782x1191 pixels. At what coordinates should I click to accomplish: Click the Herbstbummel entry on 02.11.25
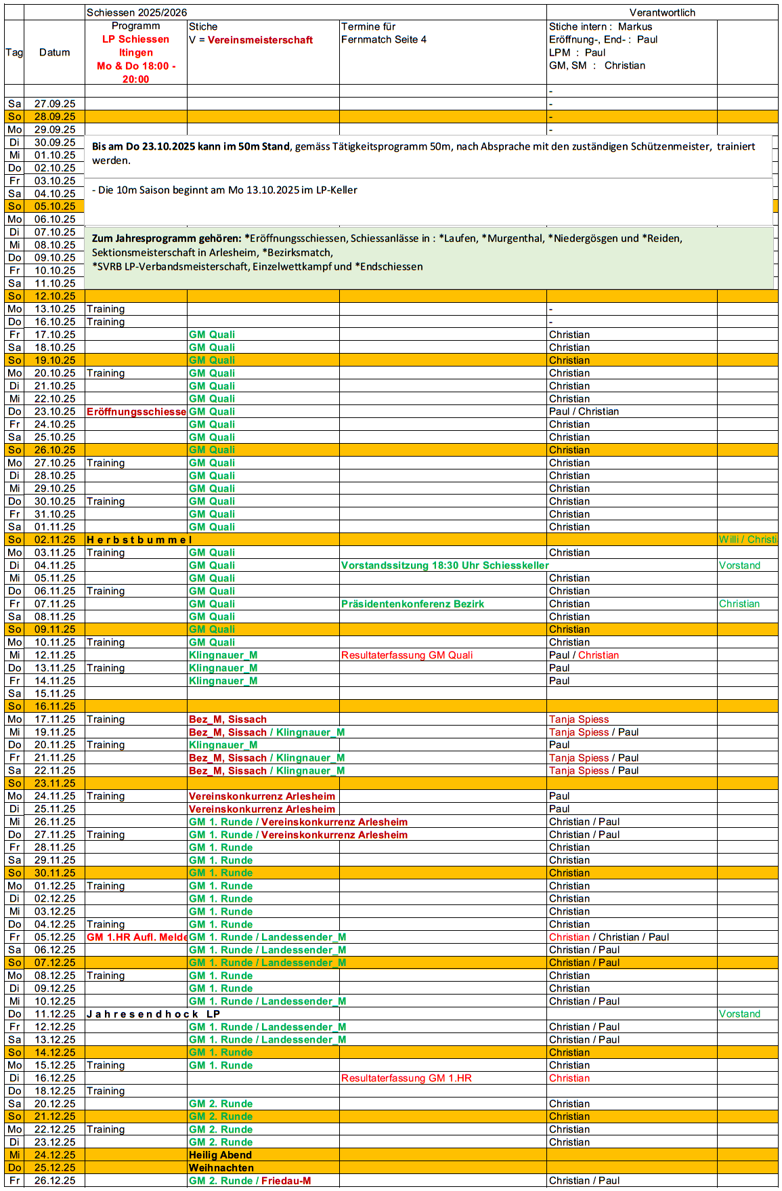pyautogui.click(x=139, y=540)
